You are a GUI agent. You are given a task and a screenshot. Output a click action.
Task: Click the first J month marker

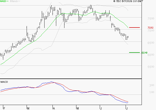click(x=101, y=108)
